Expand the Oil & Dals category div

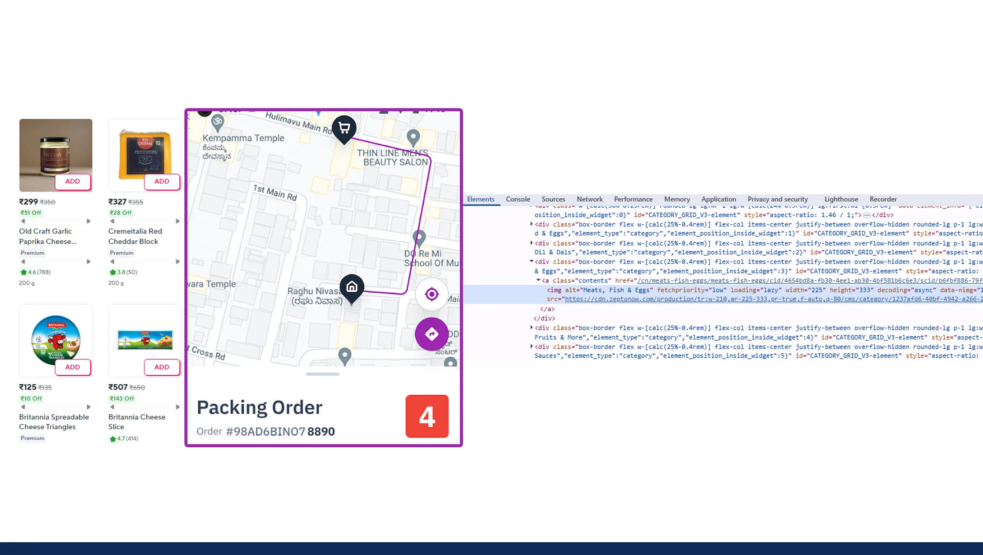(x=531, y=243)
